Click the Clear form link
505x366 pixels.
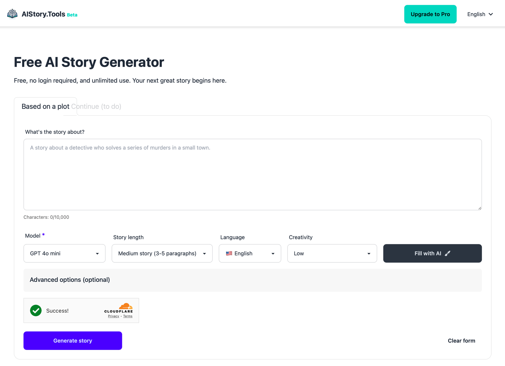pyautogui.click(x=462, y=340)
